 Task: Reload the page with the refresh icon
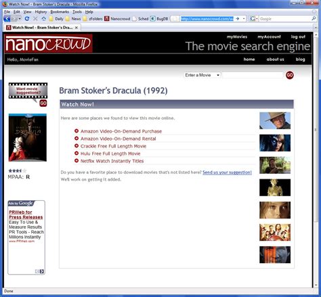click(x=27, y=19)
